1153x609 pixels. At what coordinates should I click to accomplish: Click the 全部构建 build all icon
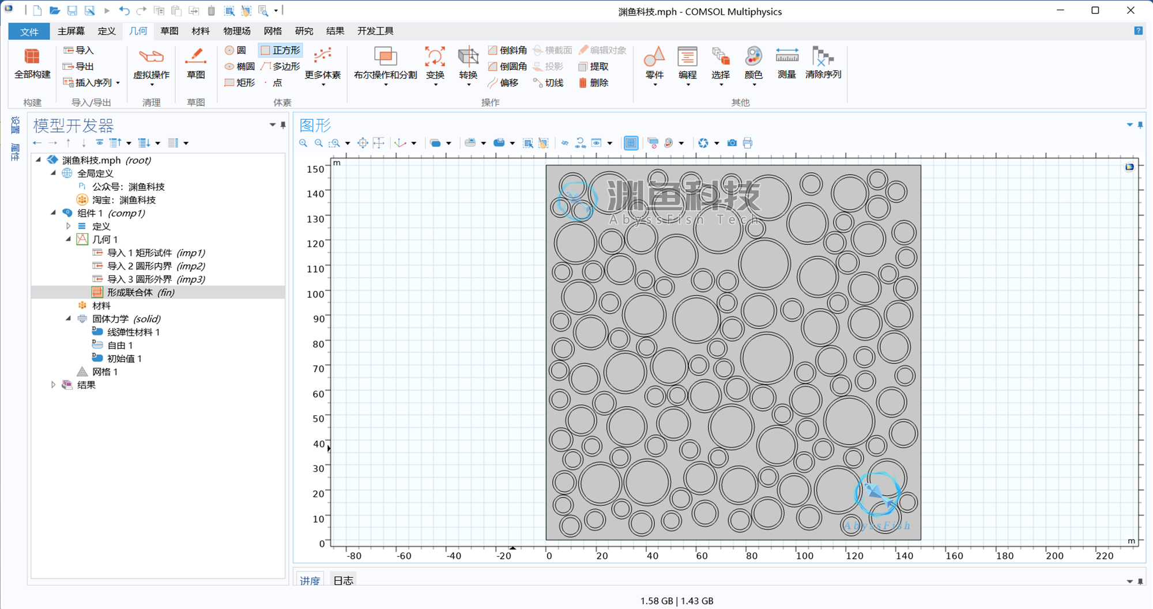tap(32, 63)
